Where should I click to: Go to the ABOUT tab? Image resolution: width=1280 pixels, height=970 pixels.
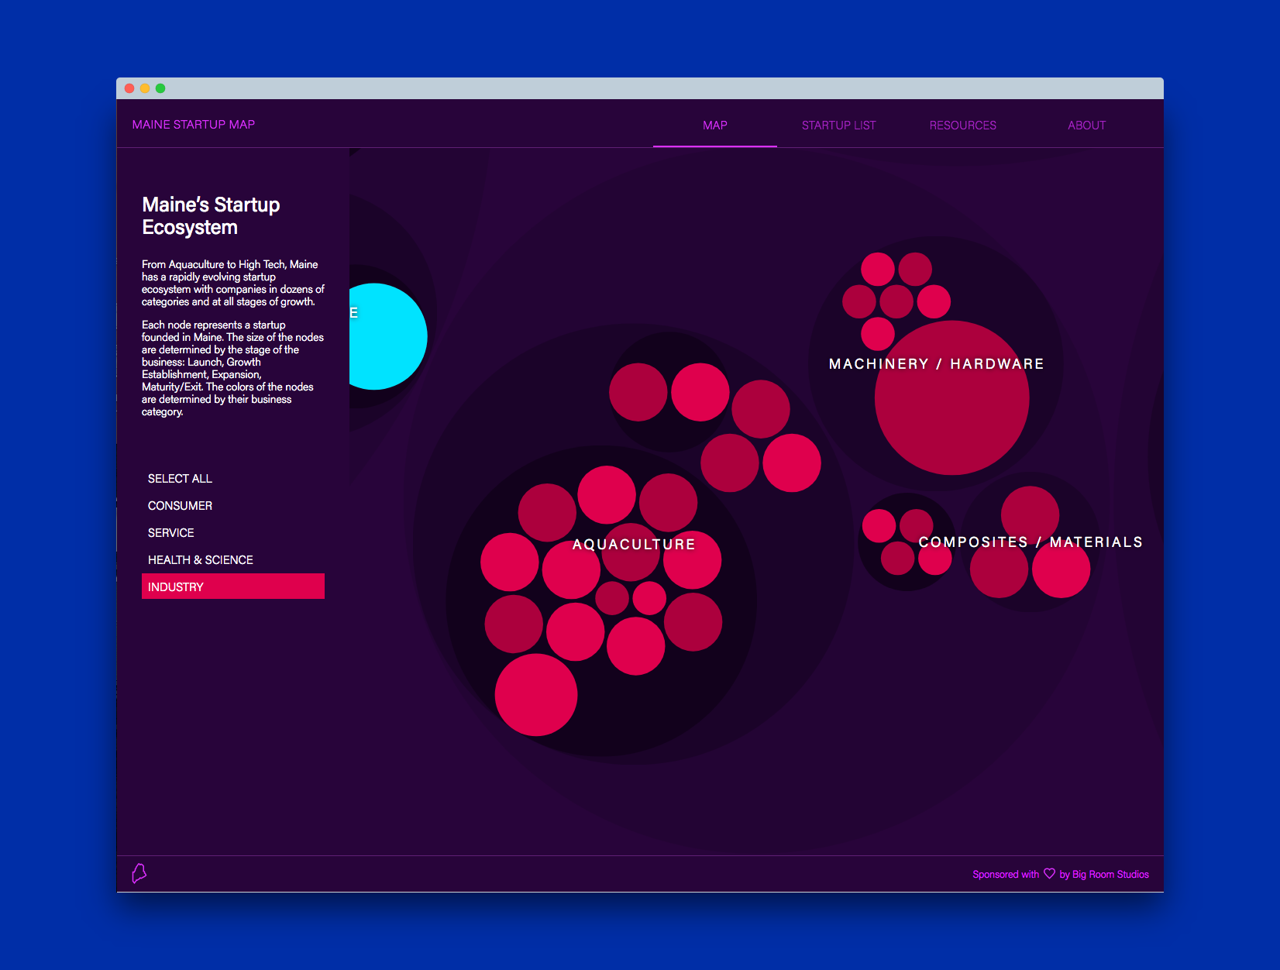1086,125
